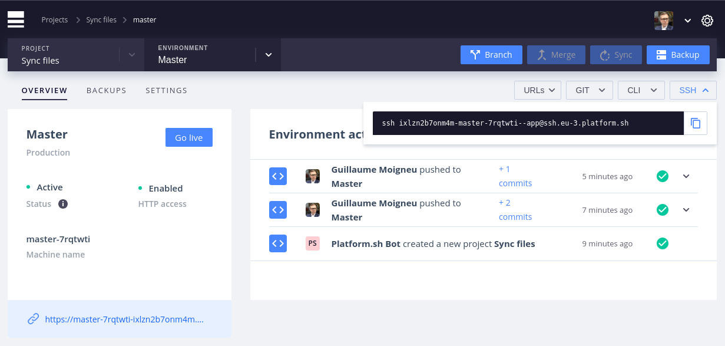Click the code icon on Platform.sh Bot activity

click(x=278, y=243)
